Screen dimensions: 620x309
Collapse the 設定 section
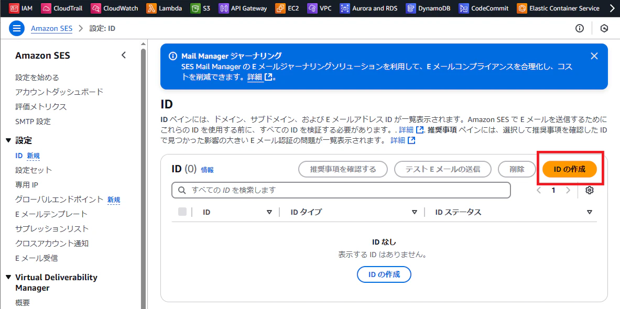coord(8,140)
